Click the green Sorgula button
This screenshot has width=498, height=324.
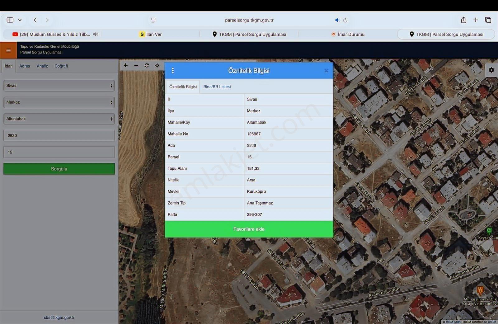pyautogui.click(x=59, y=169)
